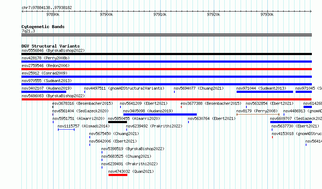Click nsv6239491 (Prakrithi2022) label

[x=130, y=164]
